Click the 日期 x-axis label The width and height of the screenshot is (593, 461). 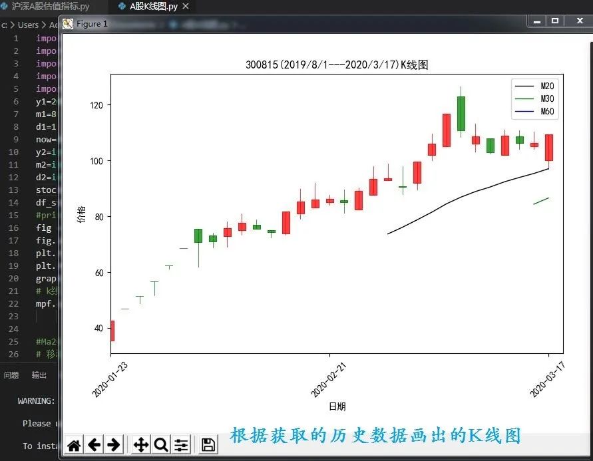[337, 406]
